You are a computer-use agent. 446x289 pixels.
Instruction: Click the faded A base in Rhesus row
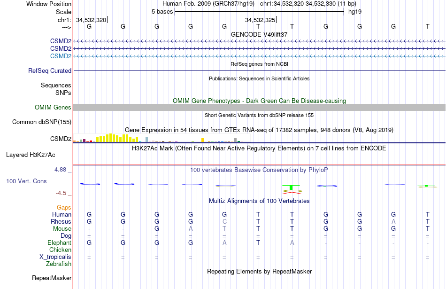click(393, 221)
